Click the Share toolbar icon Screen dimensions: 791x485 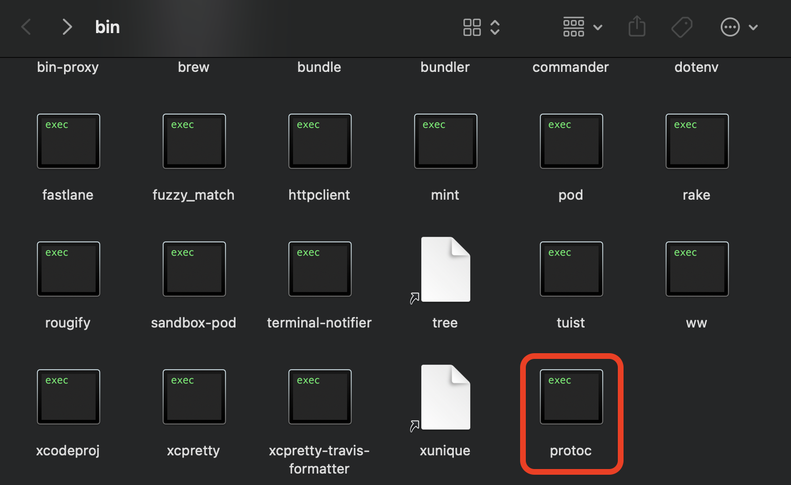pos(637,27)
